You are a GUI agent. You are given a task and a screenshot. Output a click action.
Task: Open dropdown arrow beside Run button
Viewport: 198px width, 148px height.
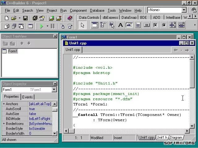(47, 26)
